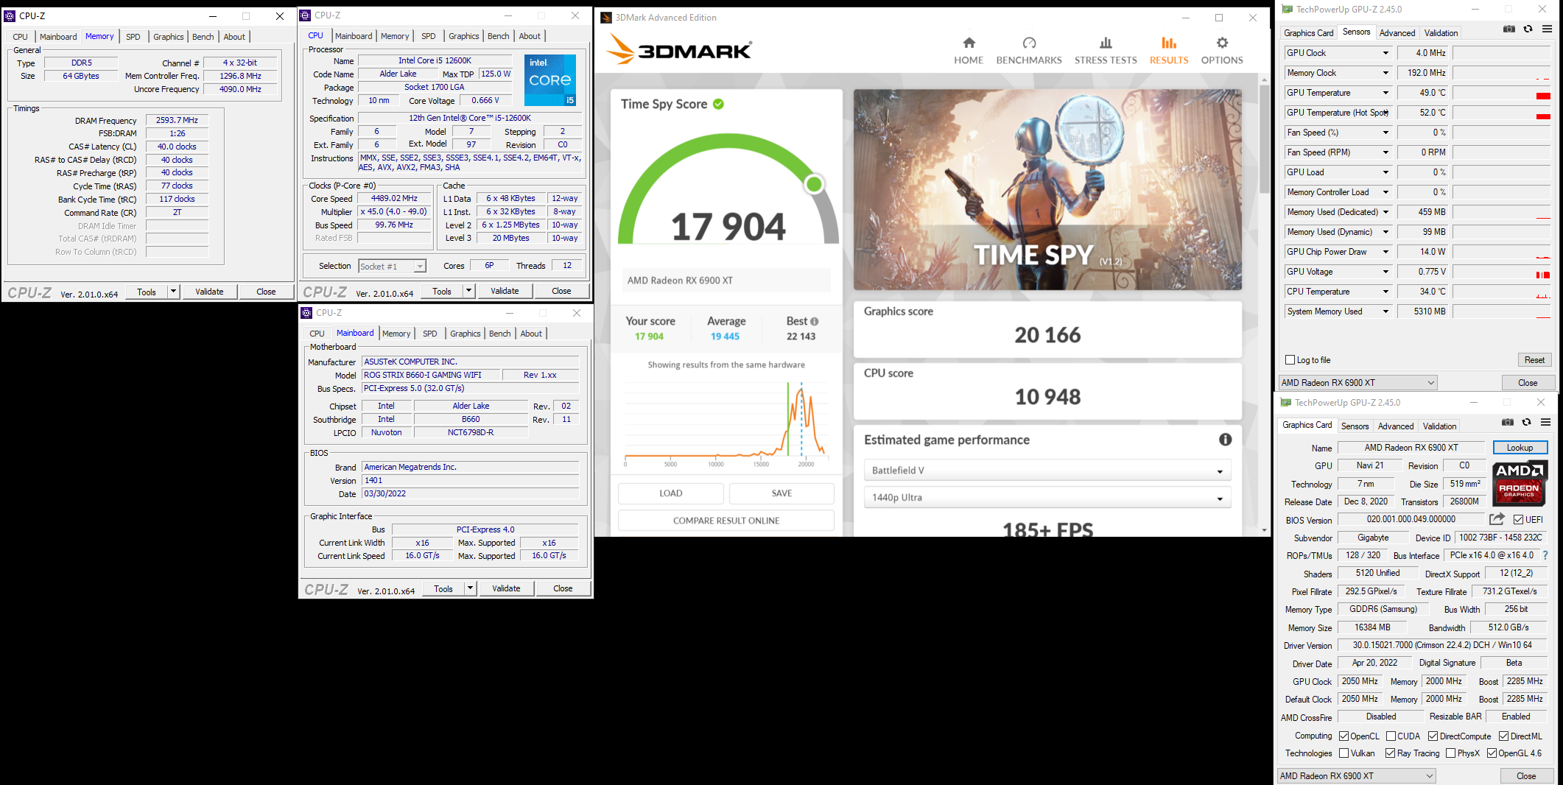
Task: Toggle the DirectCompute checkbox in GPU-Z
Action: tap(1433, 736)
